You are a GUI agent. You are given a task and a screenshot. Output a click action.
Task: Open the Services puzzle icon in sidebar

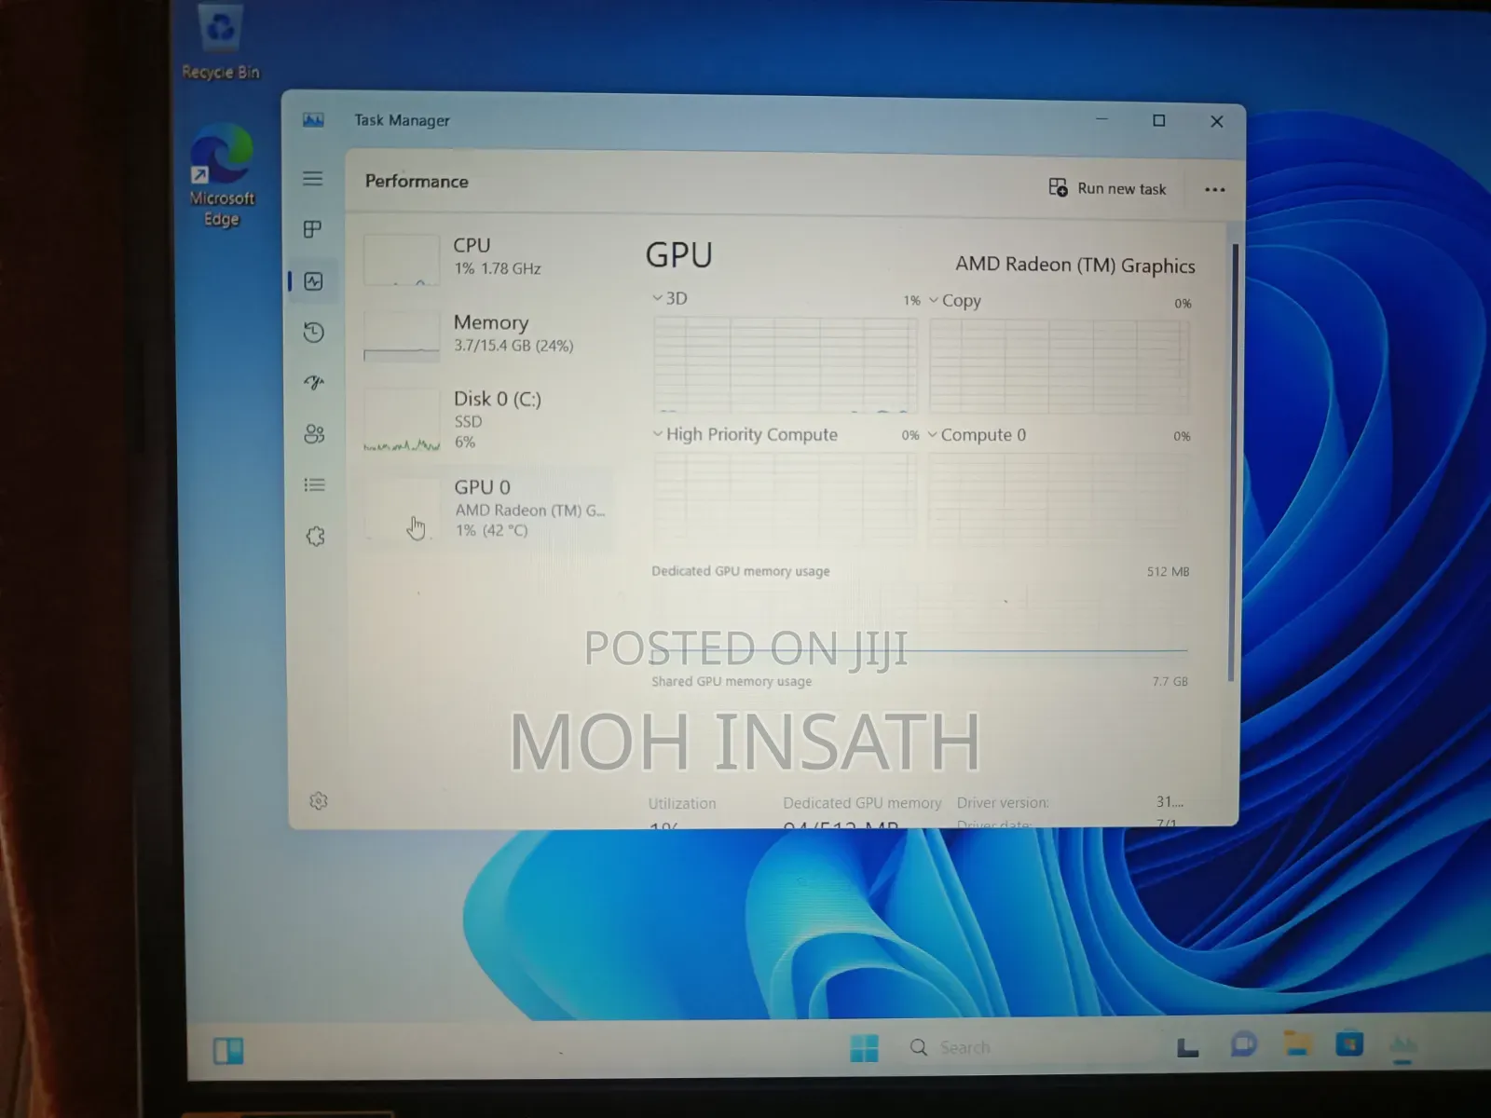pos(315,536)
